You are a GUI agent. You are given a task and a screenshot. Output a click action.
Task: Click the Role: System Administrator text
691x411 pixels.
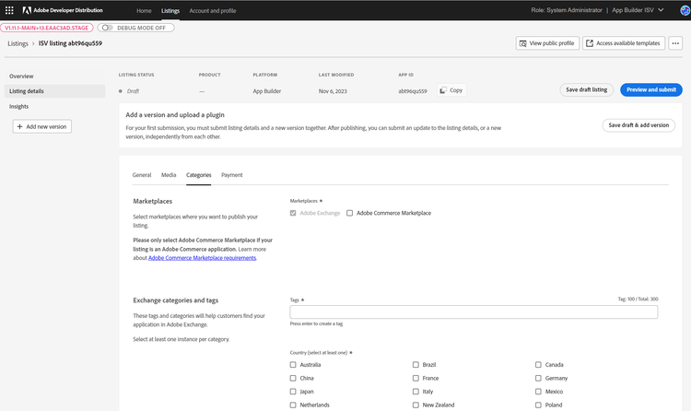tap(567, 10)
